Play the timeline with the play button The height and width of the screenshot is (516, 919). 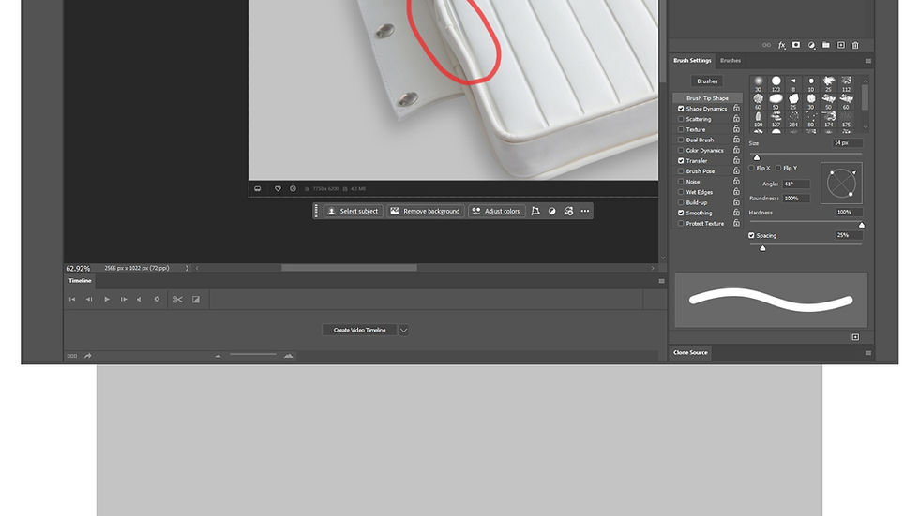pyautogui.click(x=107, y=299)
